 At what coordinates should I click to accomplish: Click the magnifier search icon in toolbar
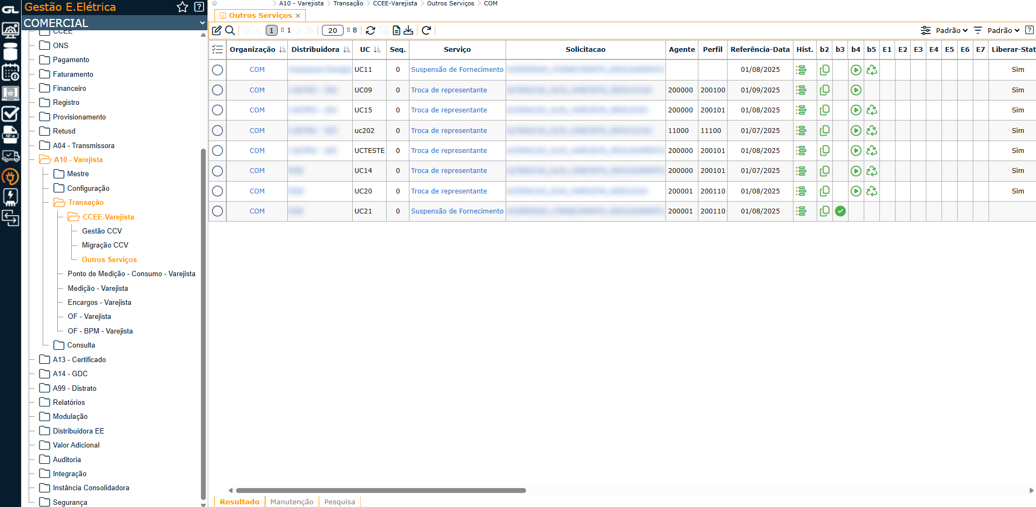(x=230, y=30)
